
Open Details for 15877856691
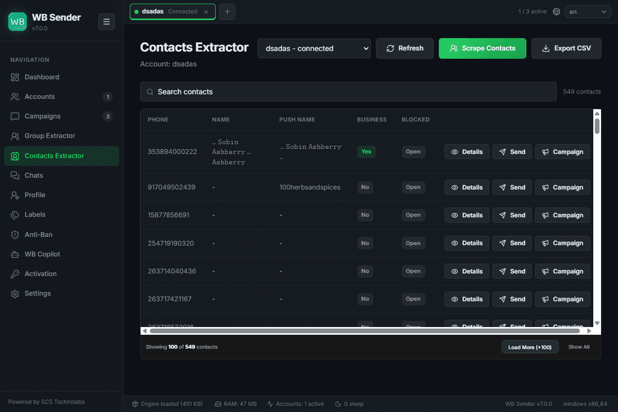point(467,215)
